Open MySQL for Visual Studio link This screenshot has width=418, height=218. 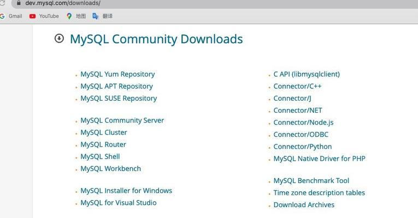click(x=119, y=203)
